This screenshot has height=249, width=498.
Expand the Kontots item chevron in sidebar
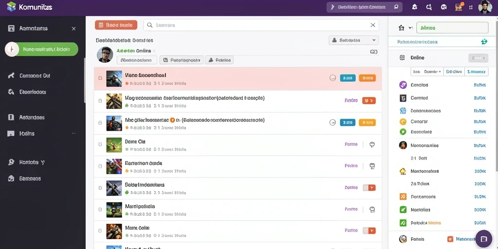pos(43,162)
